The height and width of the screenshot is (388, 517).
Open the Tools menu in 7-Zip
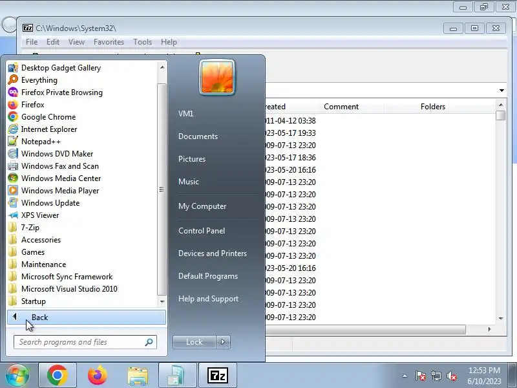point(142,42)
